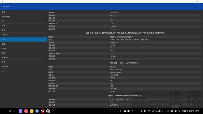Launch Microsoft Word from the taskbar
This screenshot has height=114, width=203.
(37, 111)
